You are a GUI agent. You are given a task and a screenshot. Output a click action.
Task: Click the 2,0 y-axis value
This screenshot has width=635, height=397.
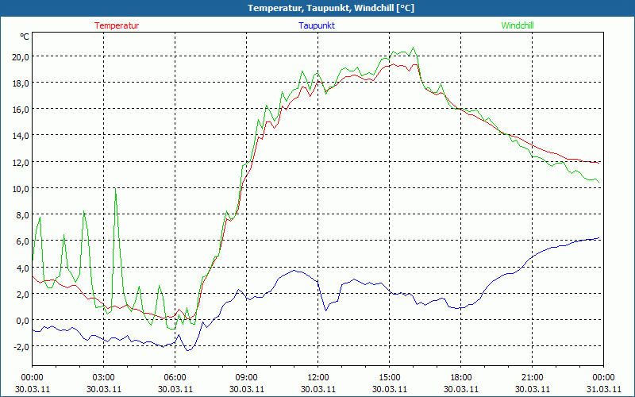[x=23, y=295]
